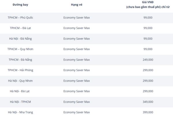Click Economy Saver Max in Nha Trang row
The height and width of the screenshot is (115, 173).
[x=77, y=112]
